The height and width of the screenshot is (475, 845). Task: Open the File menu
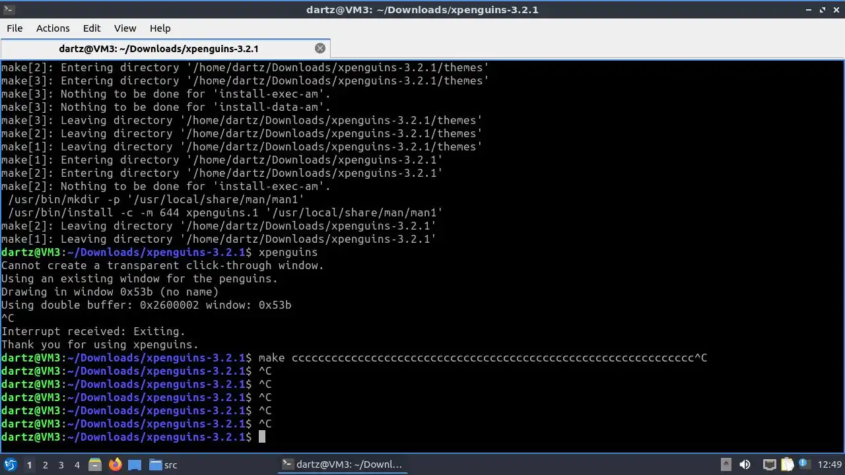pyautogui.click(x=15, y=28)
